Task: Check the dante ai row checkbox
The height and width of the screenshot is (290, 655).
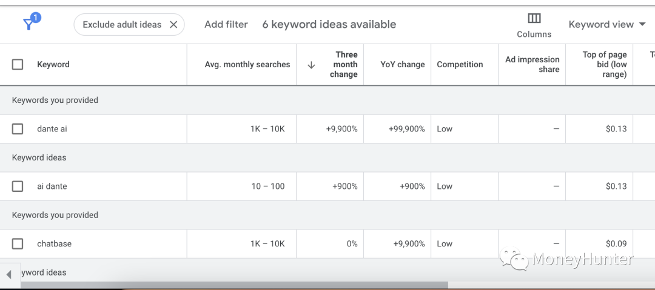Action: click(18, 129)
